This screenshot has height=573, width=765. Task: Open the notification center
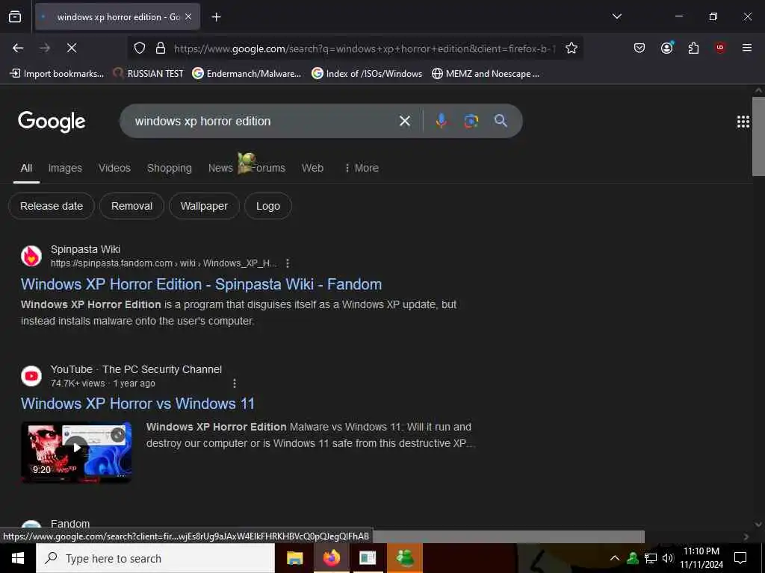[x=740, y=558]
